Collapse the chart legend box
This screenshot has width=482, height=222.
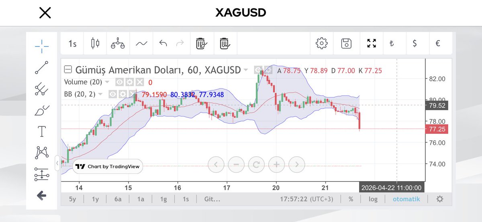click(x=68, y=70)
